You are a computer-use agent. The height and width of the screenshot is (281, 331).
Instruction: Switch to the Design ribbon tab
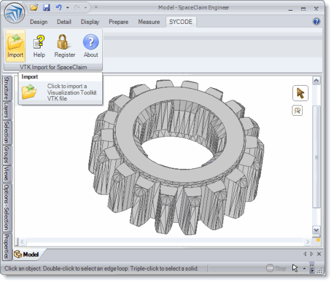pyautogui.click(x=39, y=22)
